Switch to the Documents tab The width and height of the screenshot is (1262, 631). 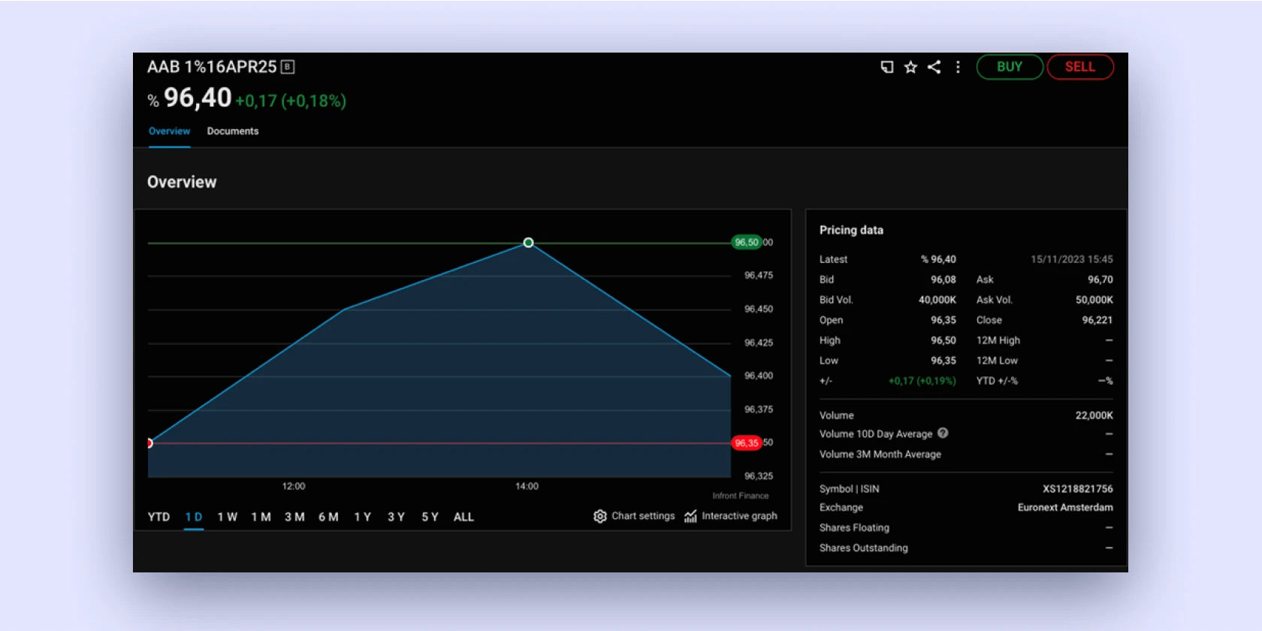pos(233,131)
